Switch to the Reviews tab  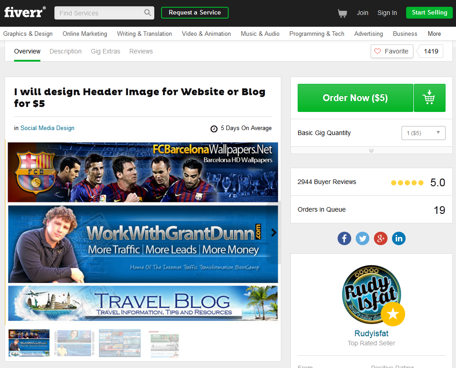click(x=141, y=51)
